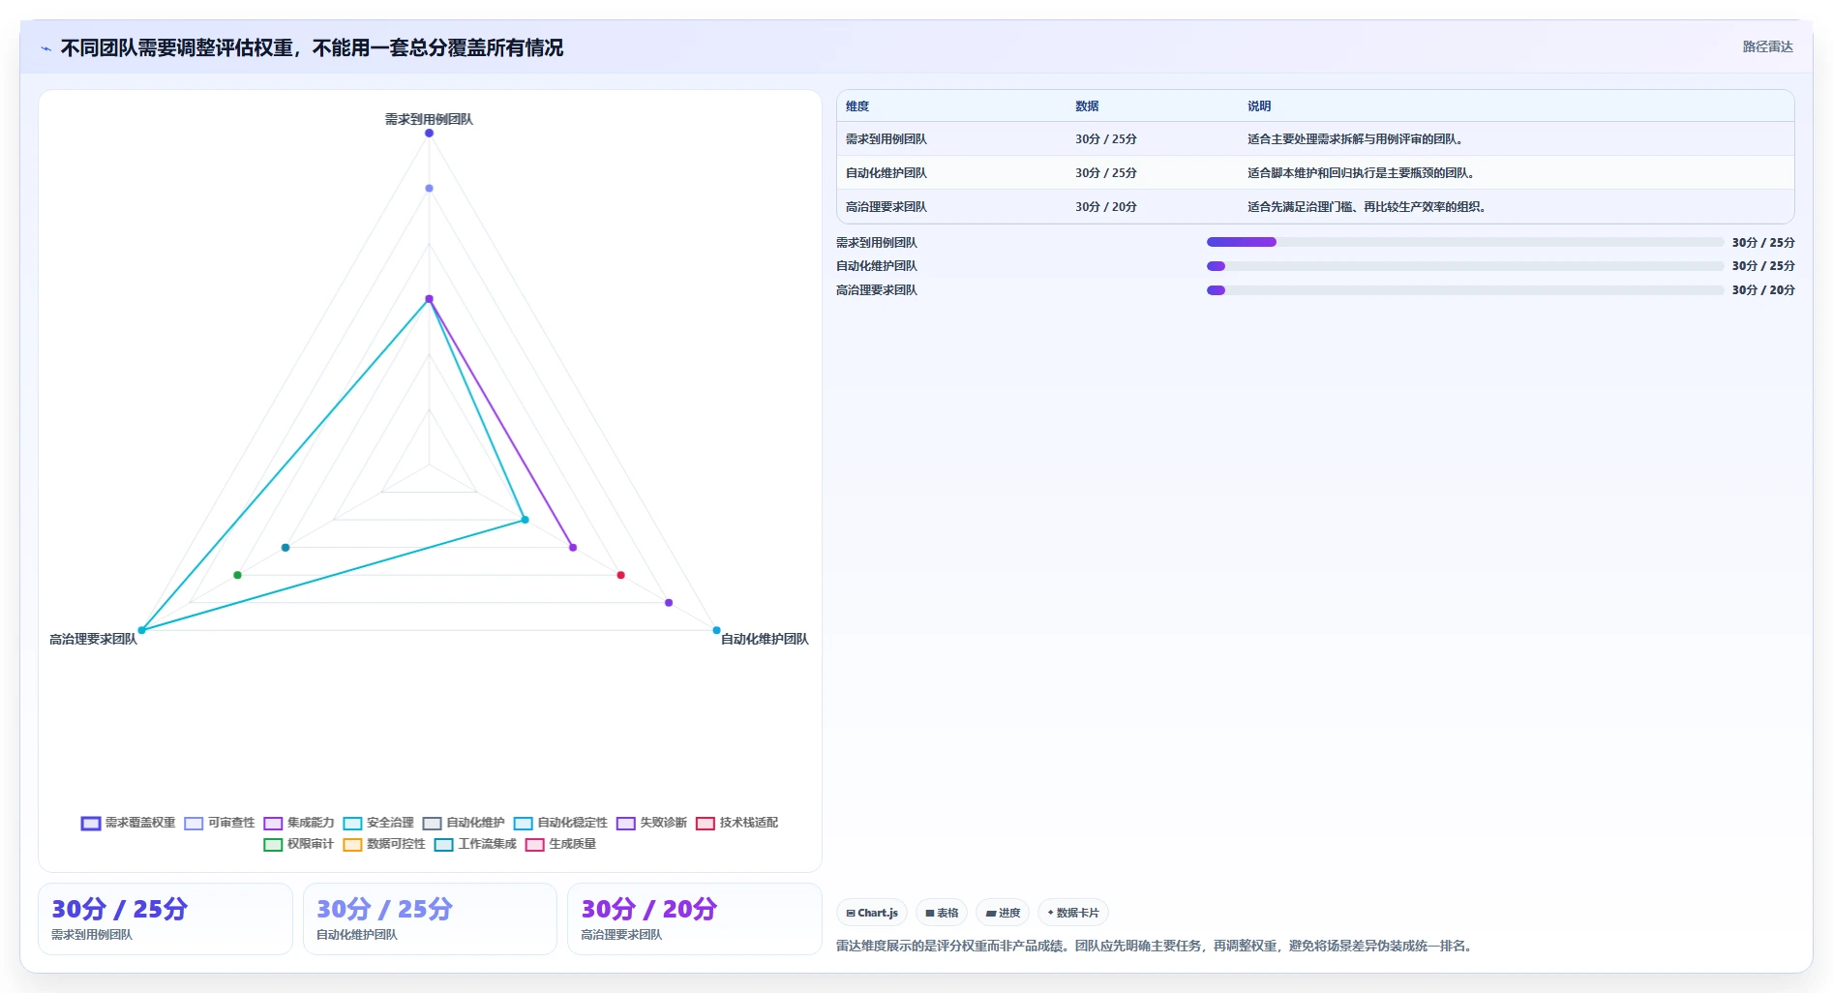1833x993 pixels.
Task: Click the 路径雷达 label in header
Action: [x=1767, y=46]
